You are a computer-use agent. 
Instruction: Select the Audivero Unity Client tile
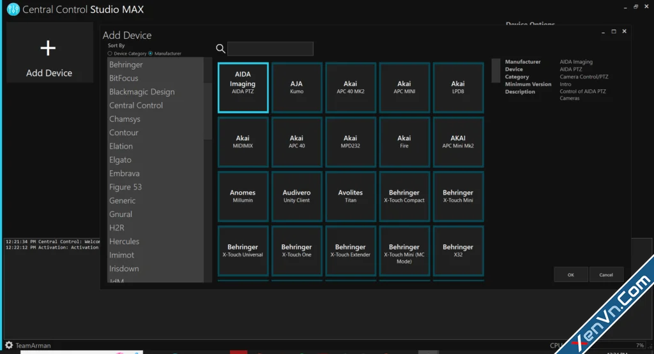pos(296,196)
